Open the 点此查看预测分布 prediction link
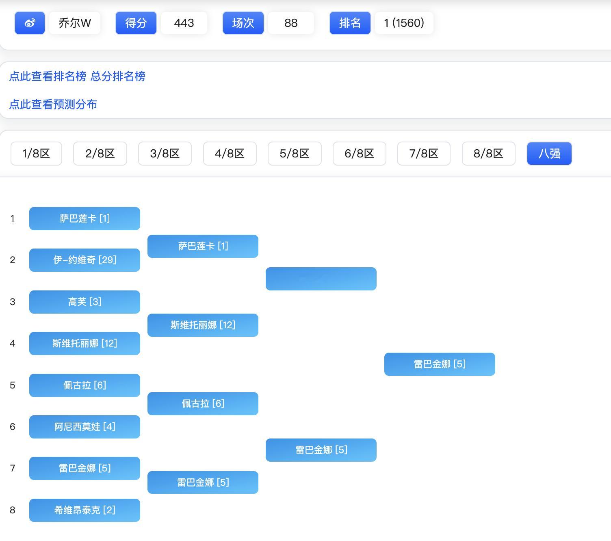The height and width of the screenshot is (541, 611). [53, 105]
